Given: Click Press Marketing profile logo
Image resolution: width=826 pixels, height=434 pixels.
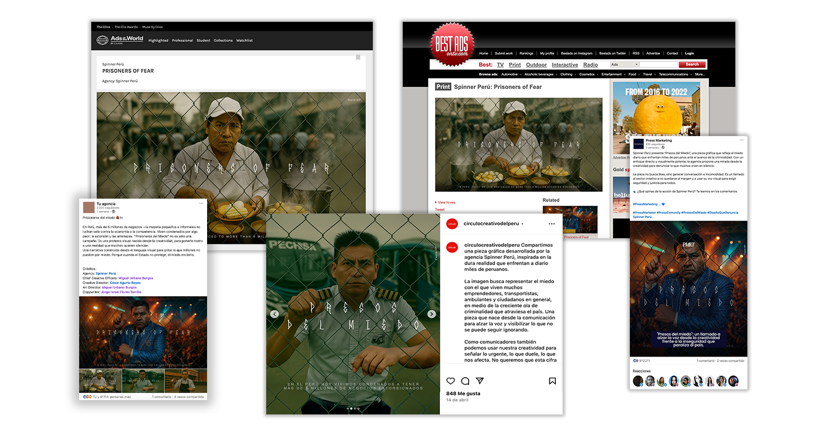Looking at the screenshot, I should (x=638, y=144).
